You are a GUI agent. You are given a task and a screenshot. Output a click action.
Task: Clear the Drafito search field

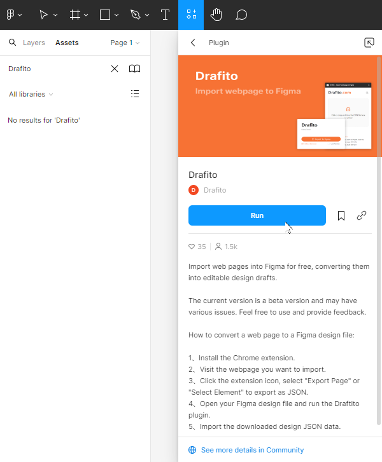(115, 69)
